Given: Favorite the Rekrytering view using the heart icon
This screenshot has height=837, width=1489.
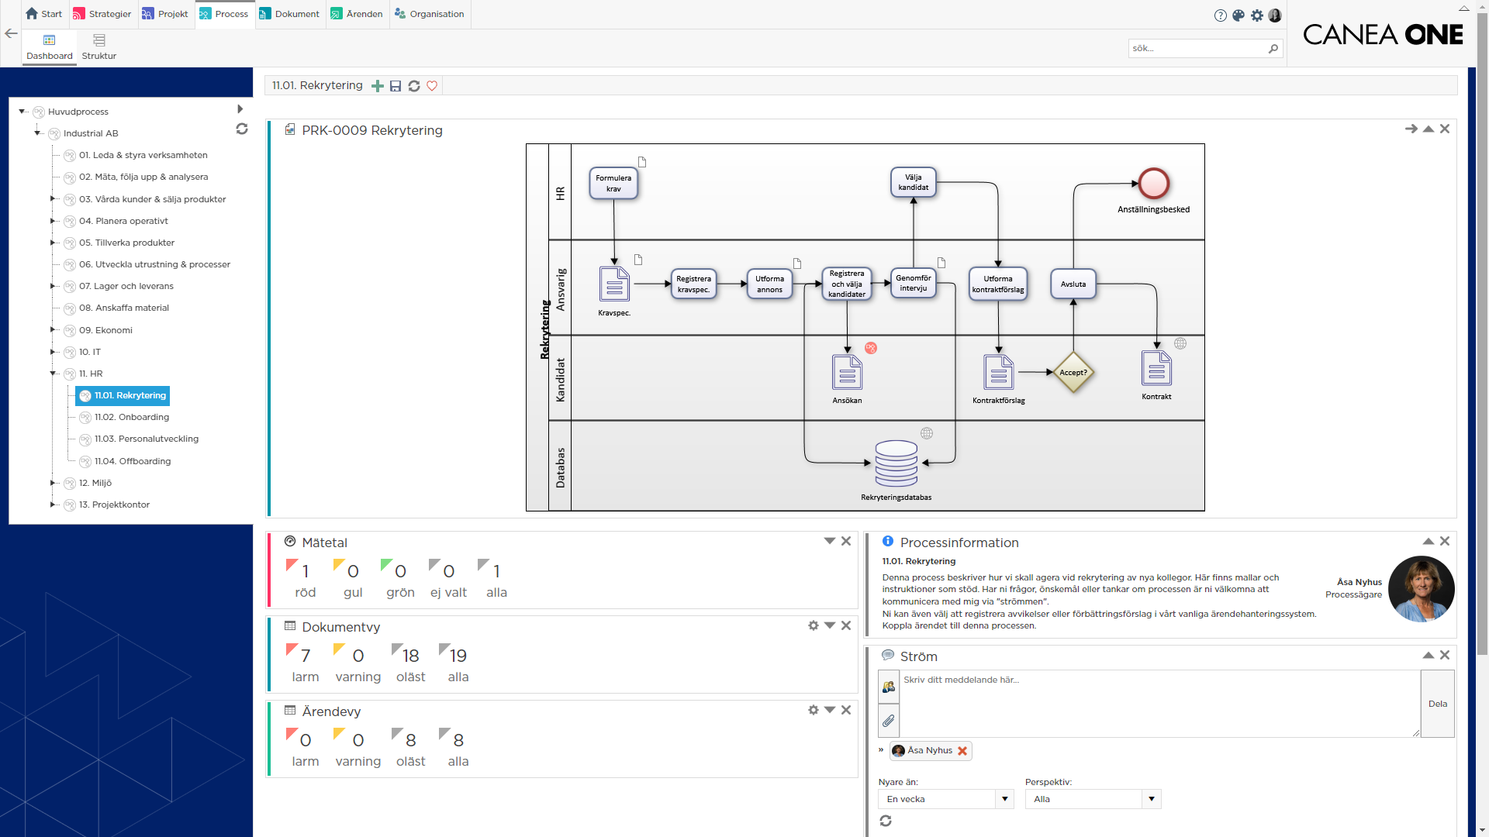Looking at the screenshot, I should pyautogui.click(x=432, y=85).
